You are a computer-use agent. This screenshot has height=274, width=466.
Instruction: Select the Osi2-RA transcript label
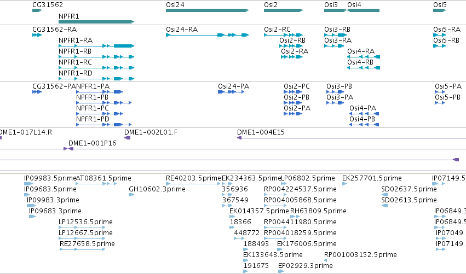(295, 51)
